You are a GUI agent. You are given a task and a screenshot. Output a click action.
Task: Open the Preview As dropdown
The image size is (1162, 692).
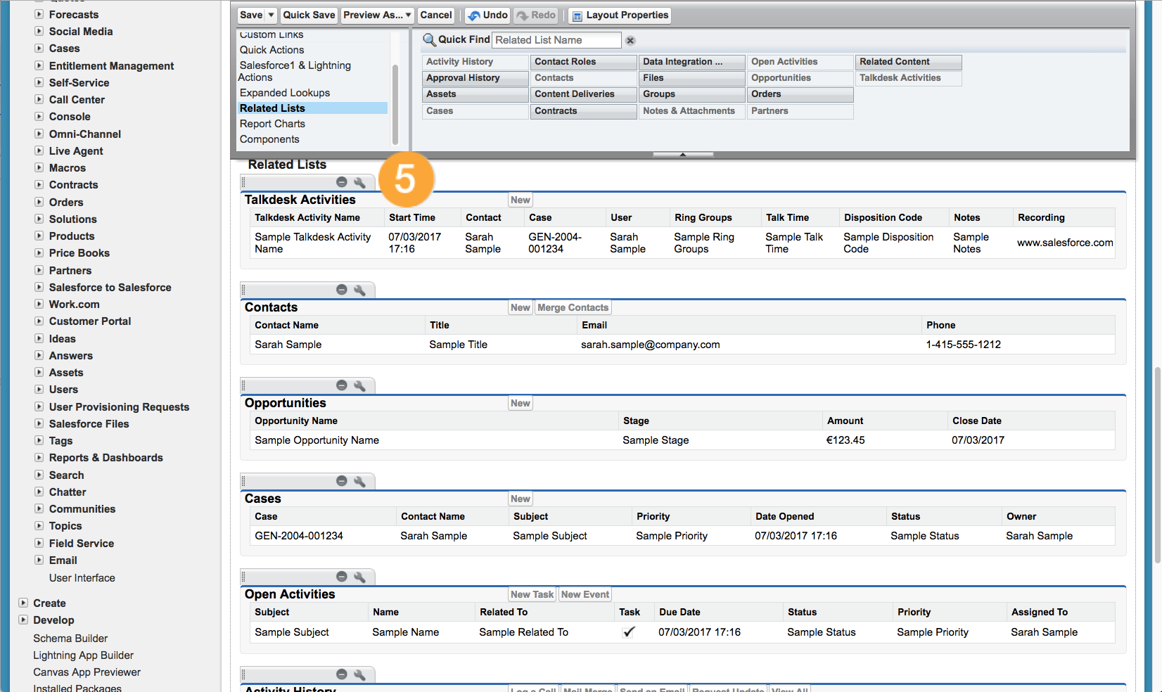tap(378, 15)
